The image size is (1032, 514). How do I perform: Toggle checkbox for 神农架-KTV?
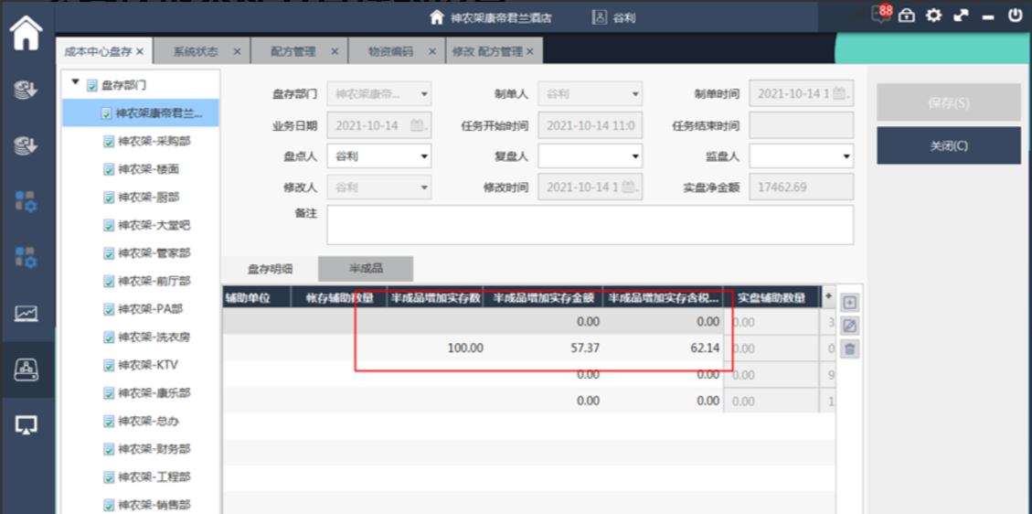click(x=109, y=365)
